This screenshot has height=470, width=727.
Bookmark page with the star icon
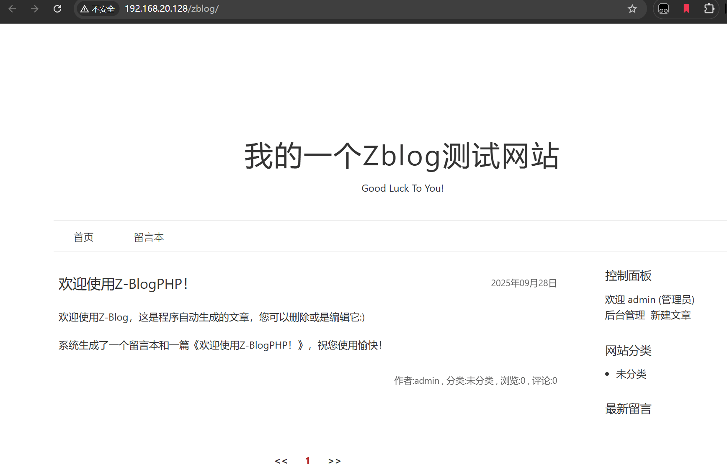[632, 9]
